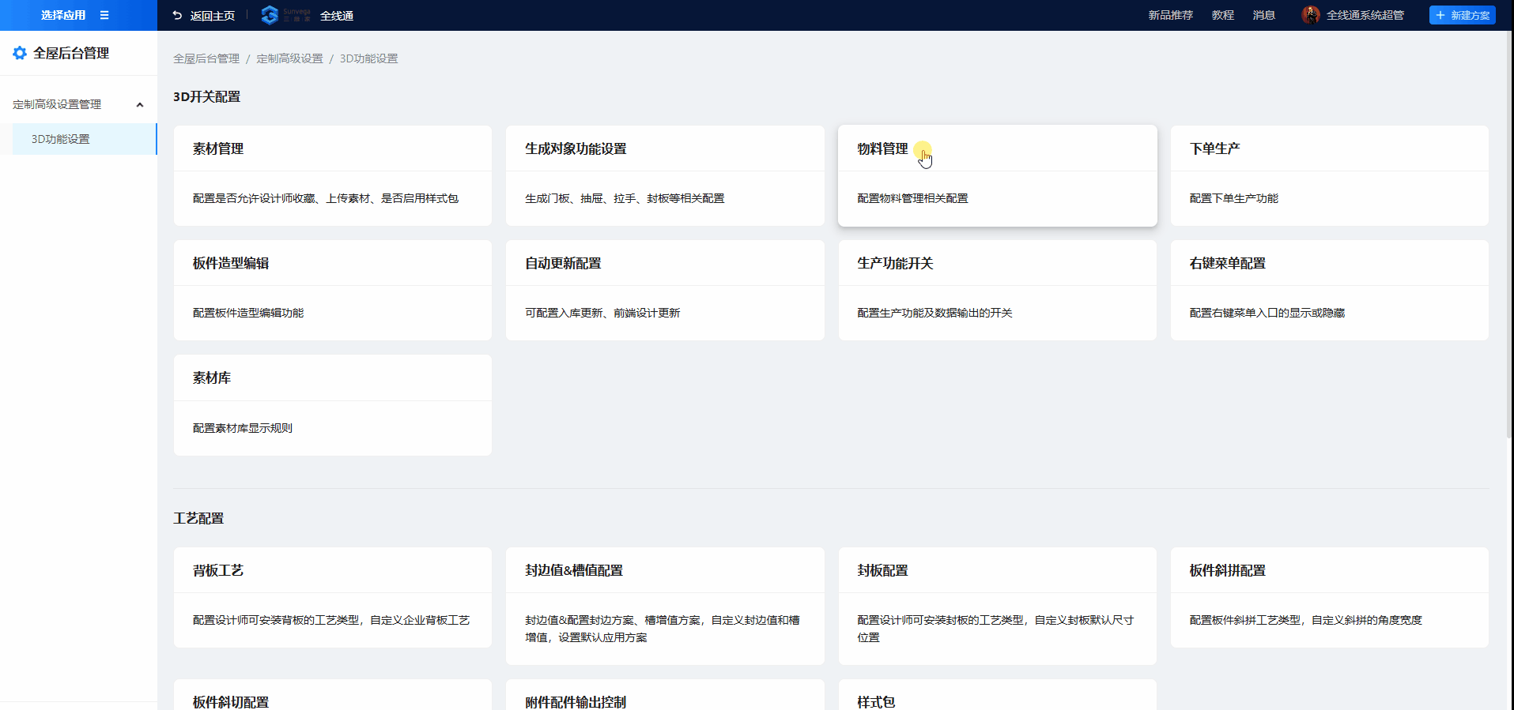1514x710 pixels.
Task: Click description 配置物料管理相关配置
Action: [912, 198]
